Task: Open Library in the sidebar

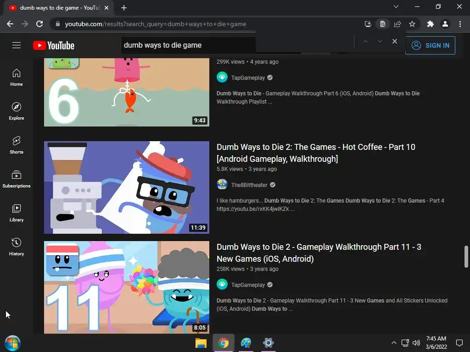Action: 17,213
